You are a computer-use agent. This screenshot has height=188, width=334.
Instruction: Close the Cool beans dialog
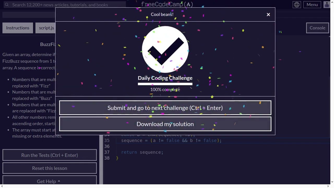pos(268,15)
